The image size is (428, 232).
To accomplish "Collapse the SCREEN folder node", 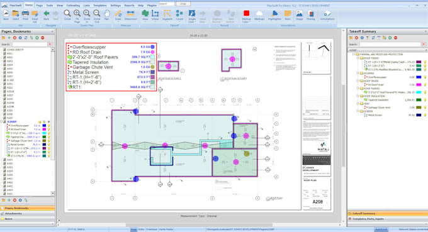I will (x=358, y=111).
